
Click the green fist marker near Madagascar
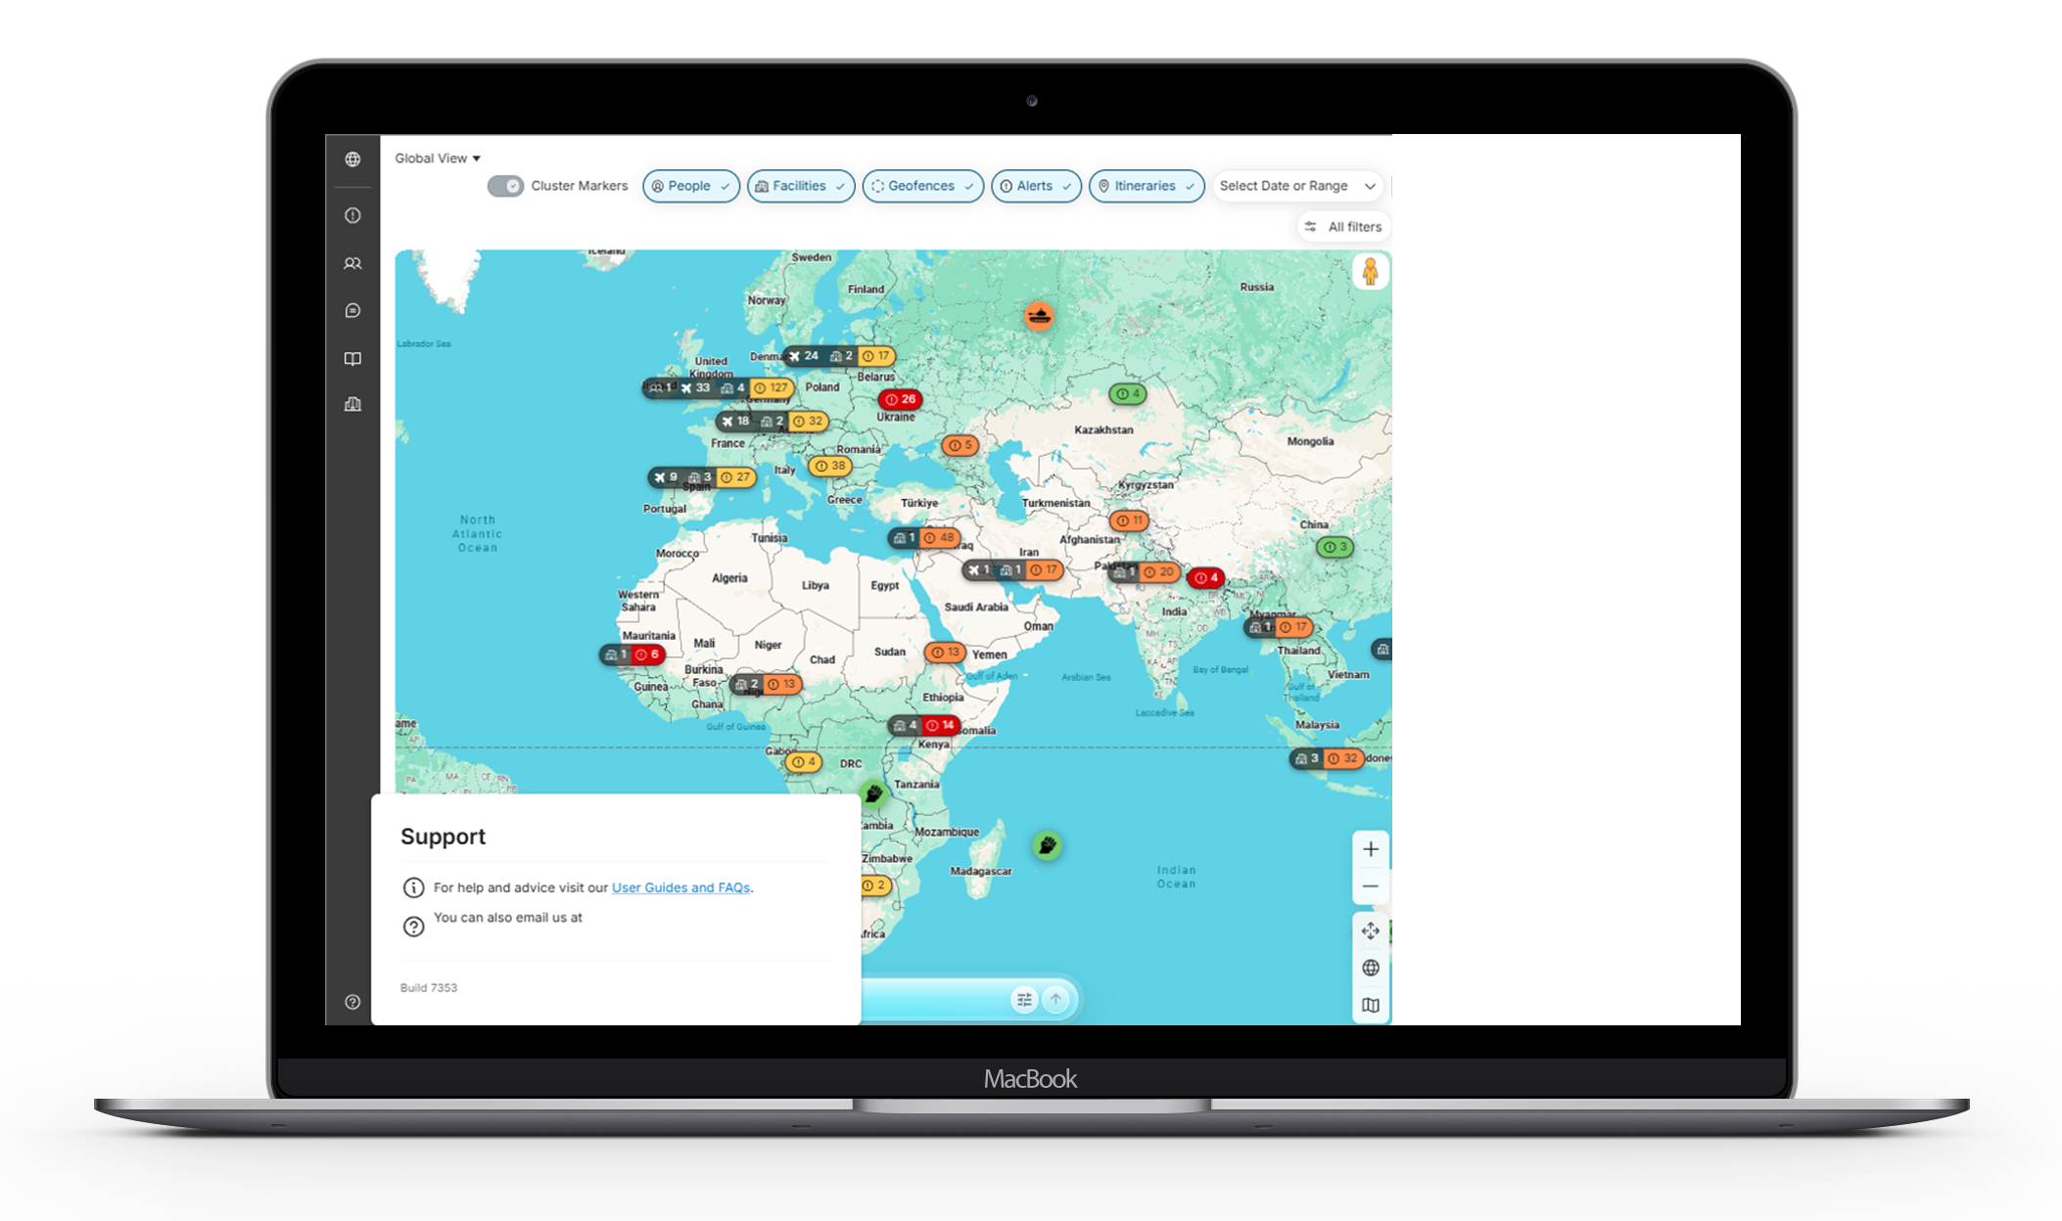(x=1047, y=845)
